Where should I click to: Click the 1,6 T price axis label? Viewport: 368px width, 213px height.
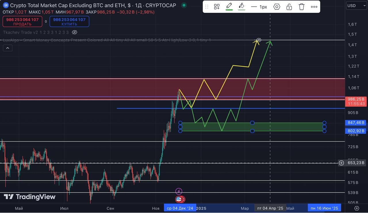click(352, 25)
